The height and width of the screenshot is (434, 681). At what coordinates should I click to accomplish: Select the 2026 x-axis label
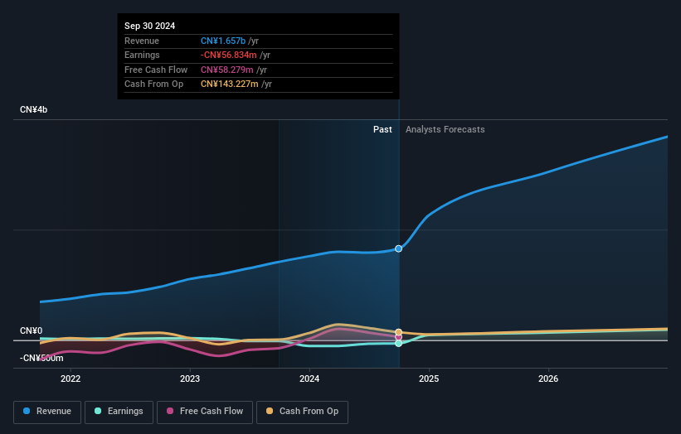[x=548, y=379]
